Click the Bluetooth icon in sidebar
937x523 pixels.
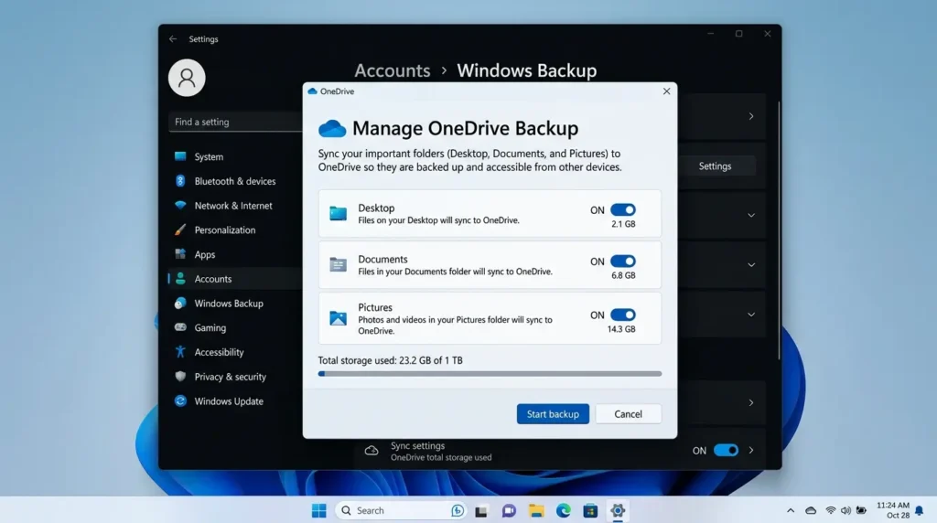pos(180,181)
